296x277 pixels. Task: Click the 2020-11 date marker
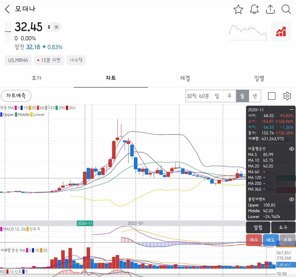pos(85,223)
